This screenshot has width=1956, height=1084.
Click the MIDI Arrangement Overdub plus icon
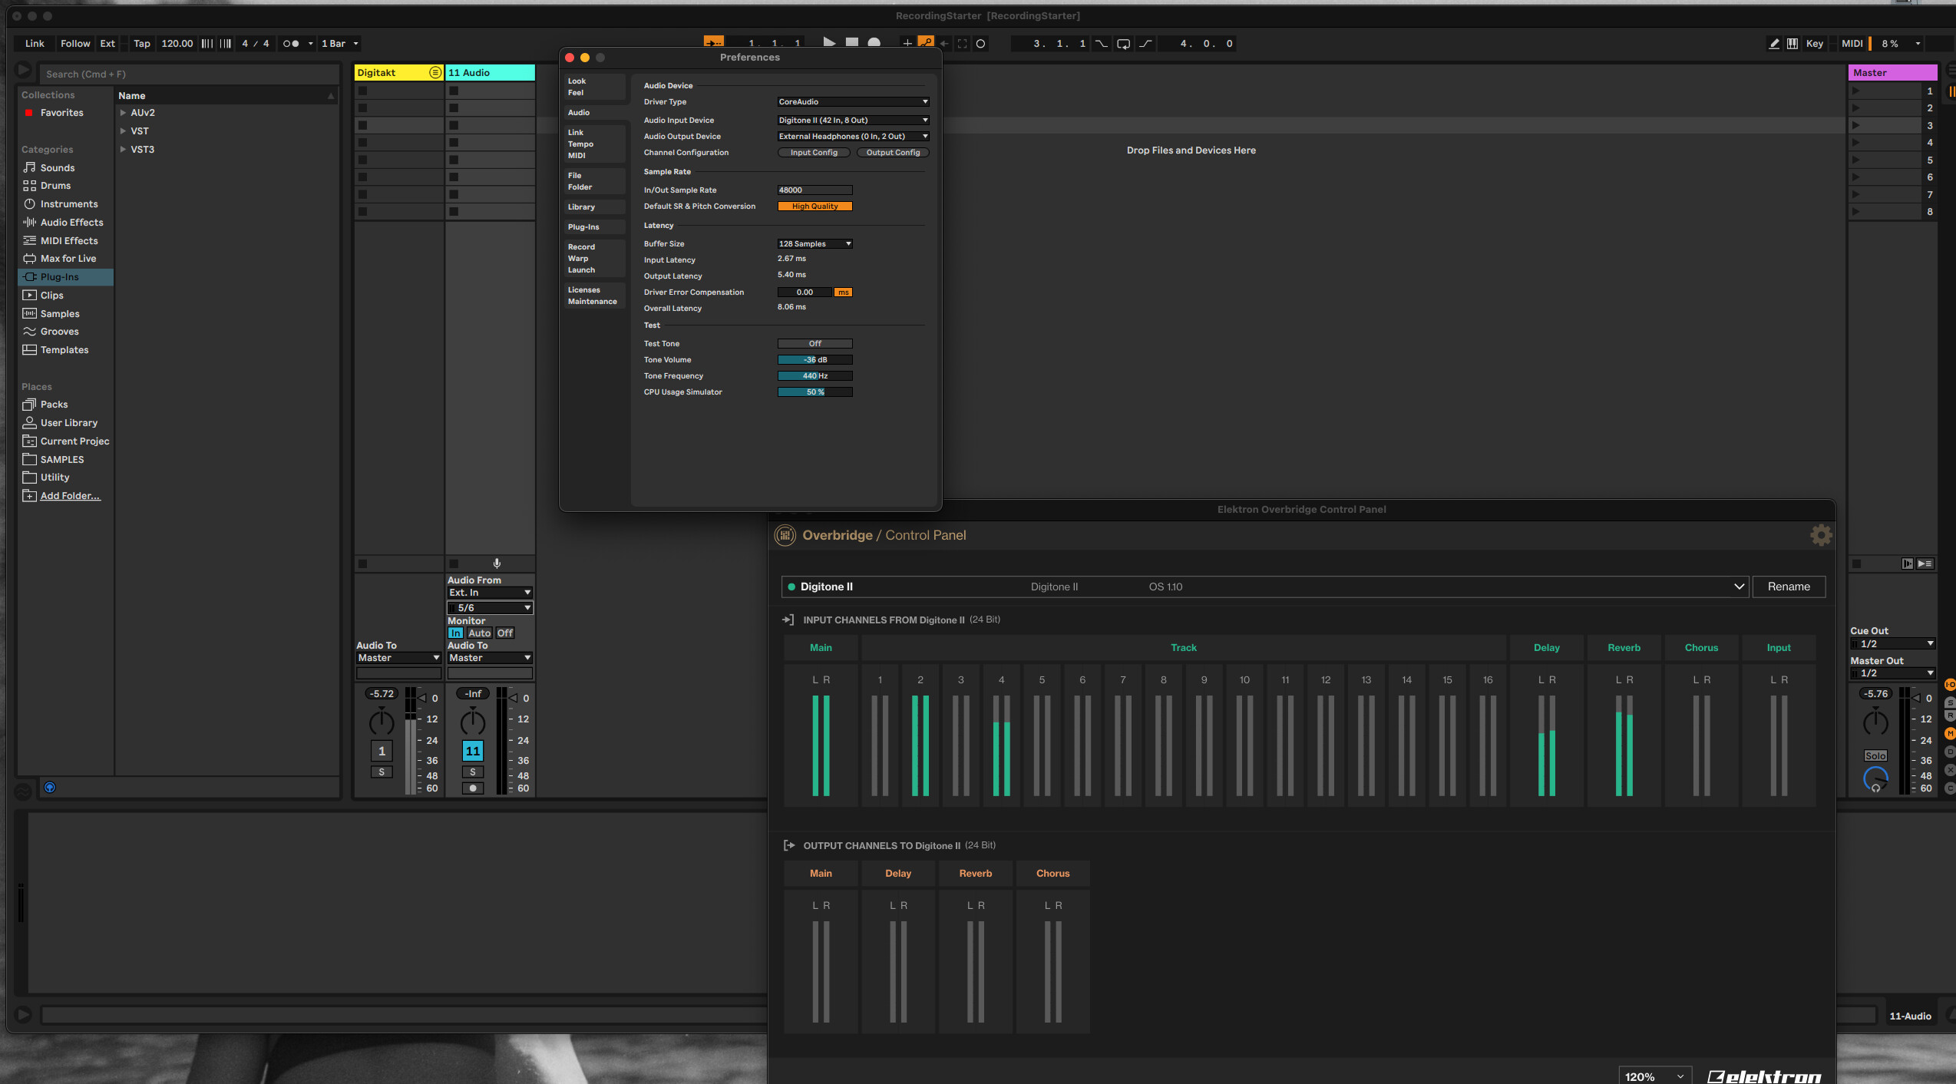[x=907, y=43]
